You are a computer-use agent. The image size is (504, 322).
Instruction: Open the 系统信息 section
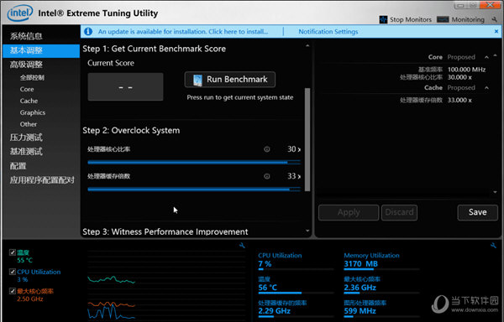click(x=26, y=36)
